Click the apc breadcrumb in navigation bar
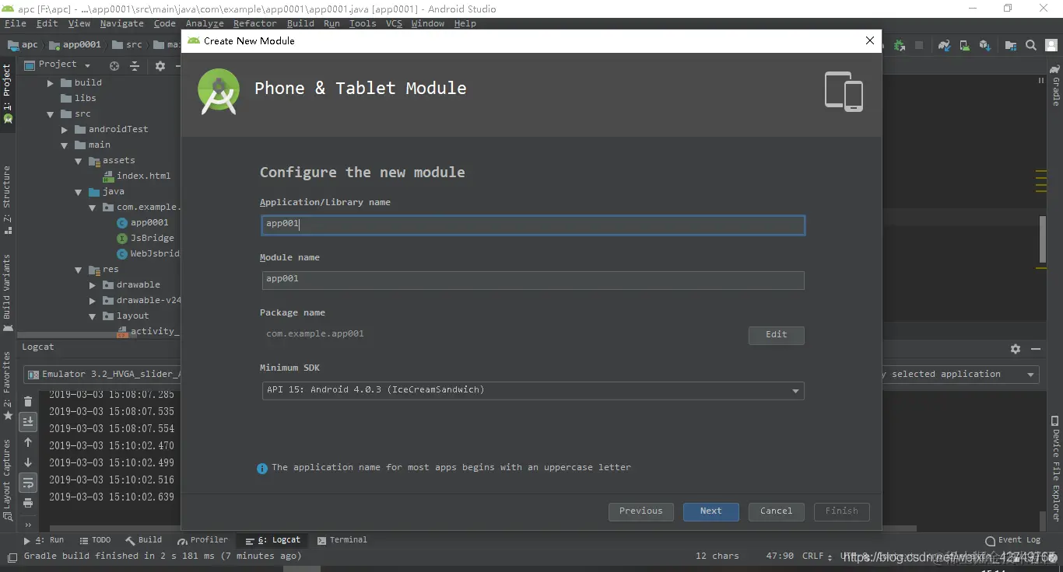 tap(23, 45)
